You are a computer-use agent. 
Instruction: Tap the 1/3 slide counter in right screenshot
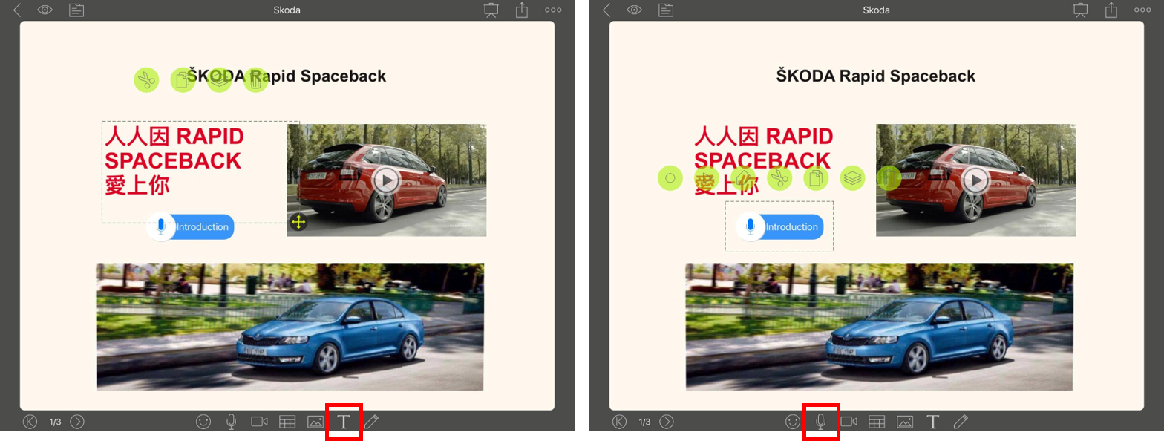(x=644, y=422)
